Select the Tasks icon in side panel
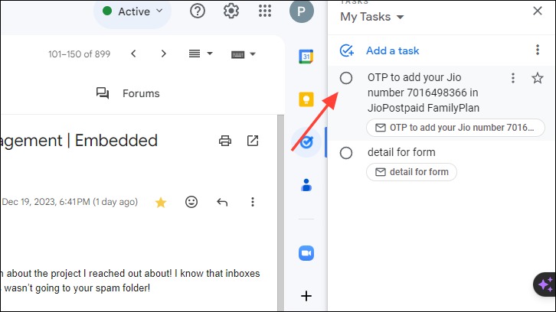The height and width of the screenshot is (312, 556). 306,142
